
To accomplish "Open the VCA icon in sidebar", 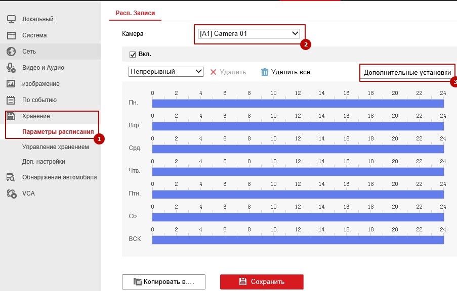I will [x=11, y=193].
